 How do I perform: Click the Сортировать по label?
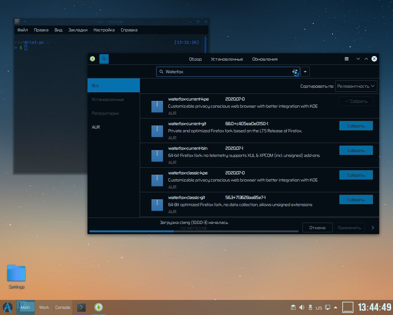[317, 86]
